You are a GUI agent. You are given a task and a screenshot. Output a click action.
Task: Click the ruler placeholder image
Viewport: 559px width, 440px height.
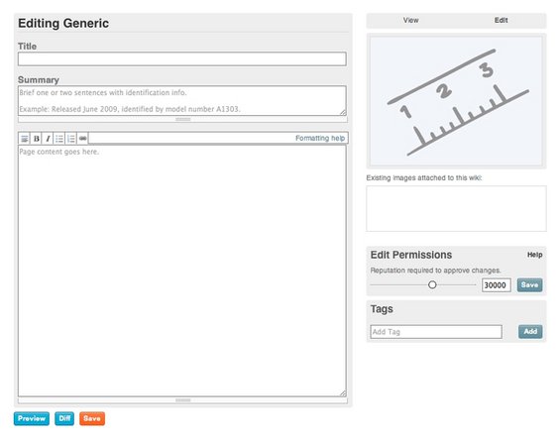pyautogui.click(x=456, y=101)
